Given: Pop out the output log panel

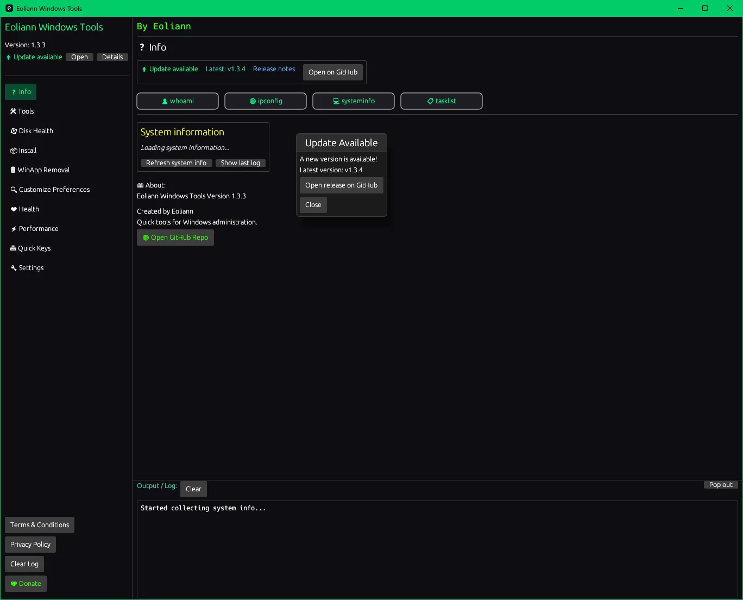Looking at the screenshot, I should pos(720,485).
